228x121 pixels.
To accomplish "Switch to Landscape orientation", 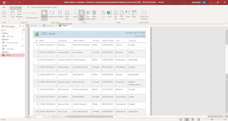I will click(x=52, y=14).
